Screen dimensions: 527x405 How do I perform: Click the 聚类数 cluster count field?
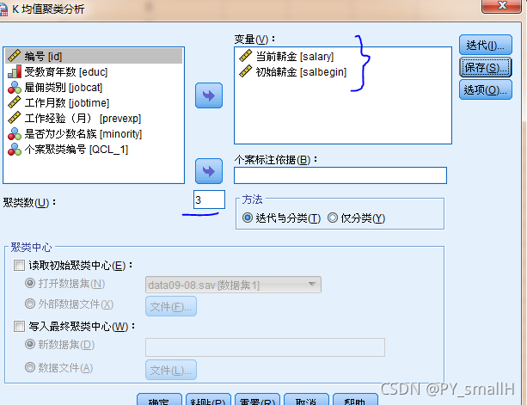209,199
